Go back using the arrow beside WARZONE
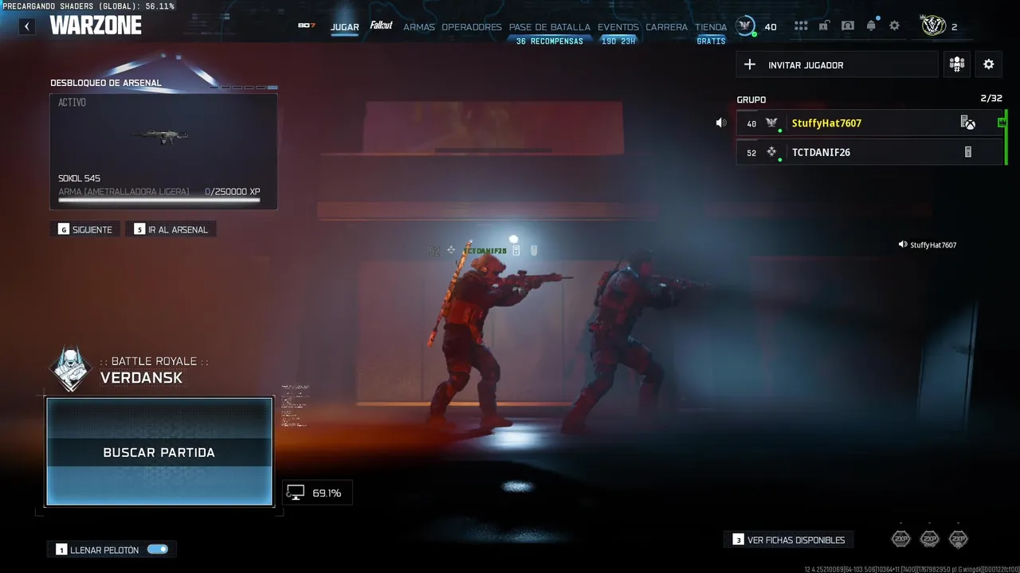The height and width of the screenshot is (573, 1020). pos(27,26)
